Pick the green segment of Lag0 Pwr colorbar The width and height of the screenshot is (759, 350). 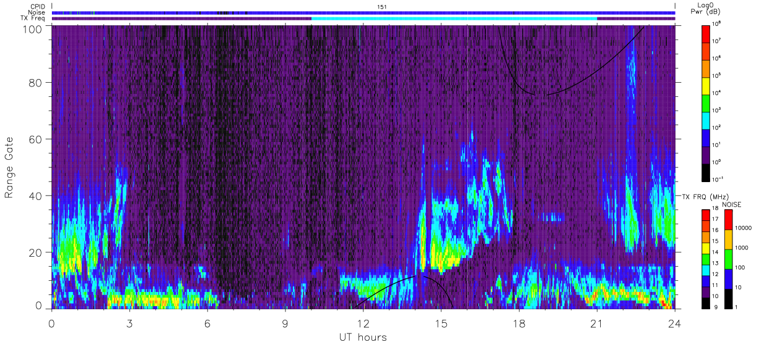click(706, 102)
